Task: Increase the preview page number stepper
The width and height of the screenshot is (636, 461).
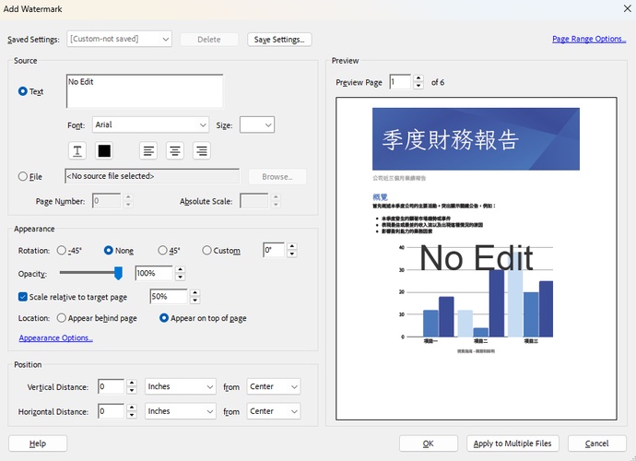Action: pyautogui.click(x=418, y=78)
